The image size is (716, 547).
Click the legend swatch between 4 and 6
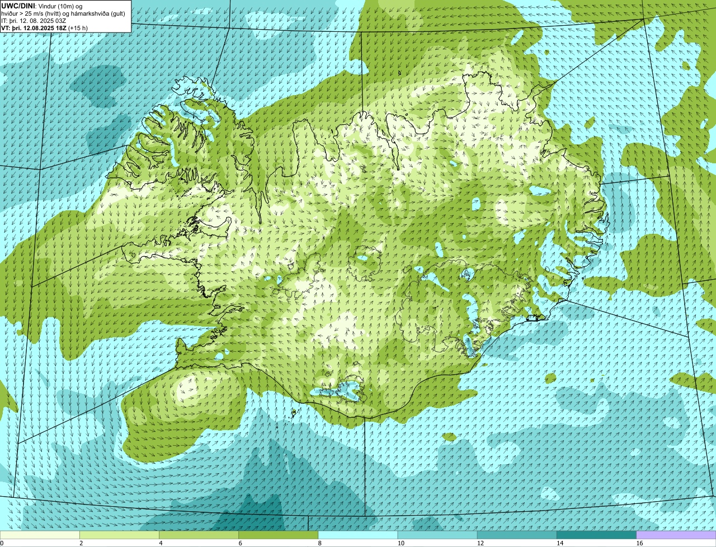coord(199,535)
